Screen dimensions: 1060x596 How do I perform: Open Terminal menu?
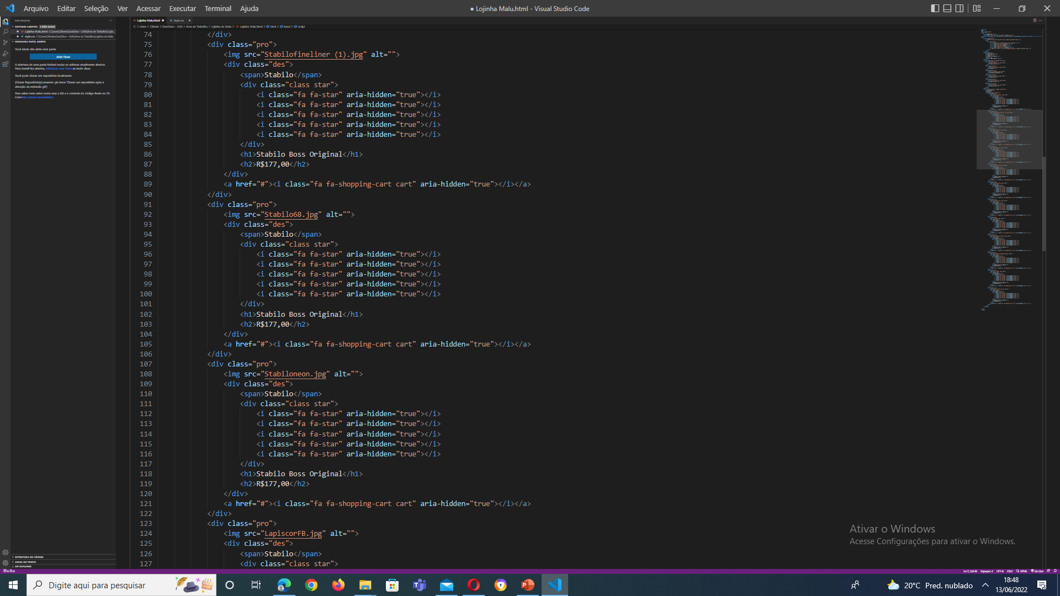click(218, 8)
